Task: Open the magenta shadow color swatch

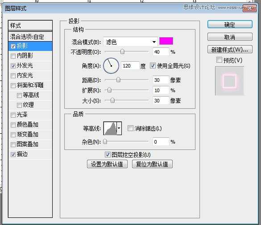Action: pos(166,41)
